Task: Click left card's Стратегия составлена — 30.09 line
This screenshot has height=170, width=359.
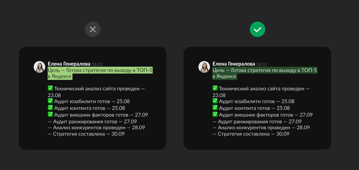Action: pyautogui.click(x=86, y=134)
